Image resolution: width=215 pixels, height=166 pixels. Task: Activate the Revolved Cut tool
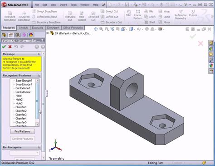[x=93, y=16]
